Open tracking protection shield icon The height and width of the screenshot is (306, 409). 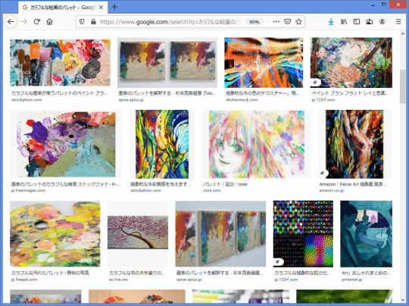coord(82,22)
